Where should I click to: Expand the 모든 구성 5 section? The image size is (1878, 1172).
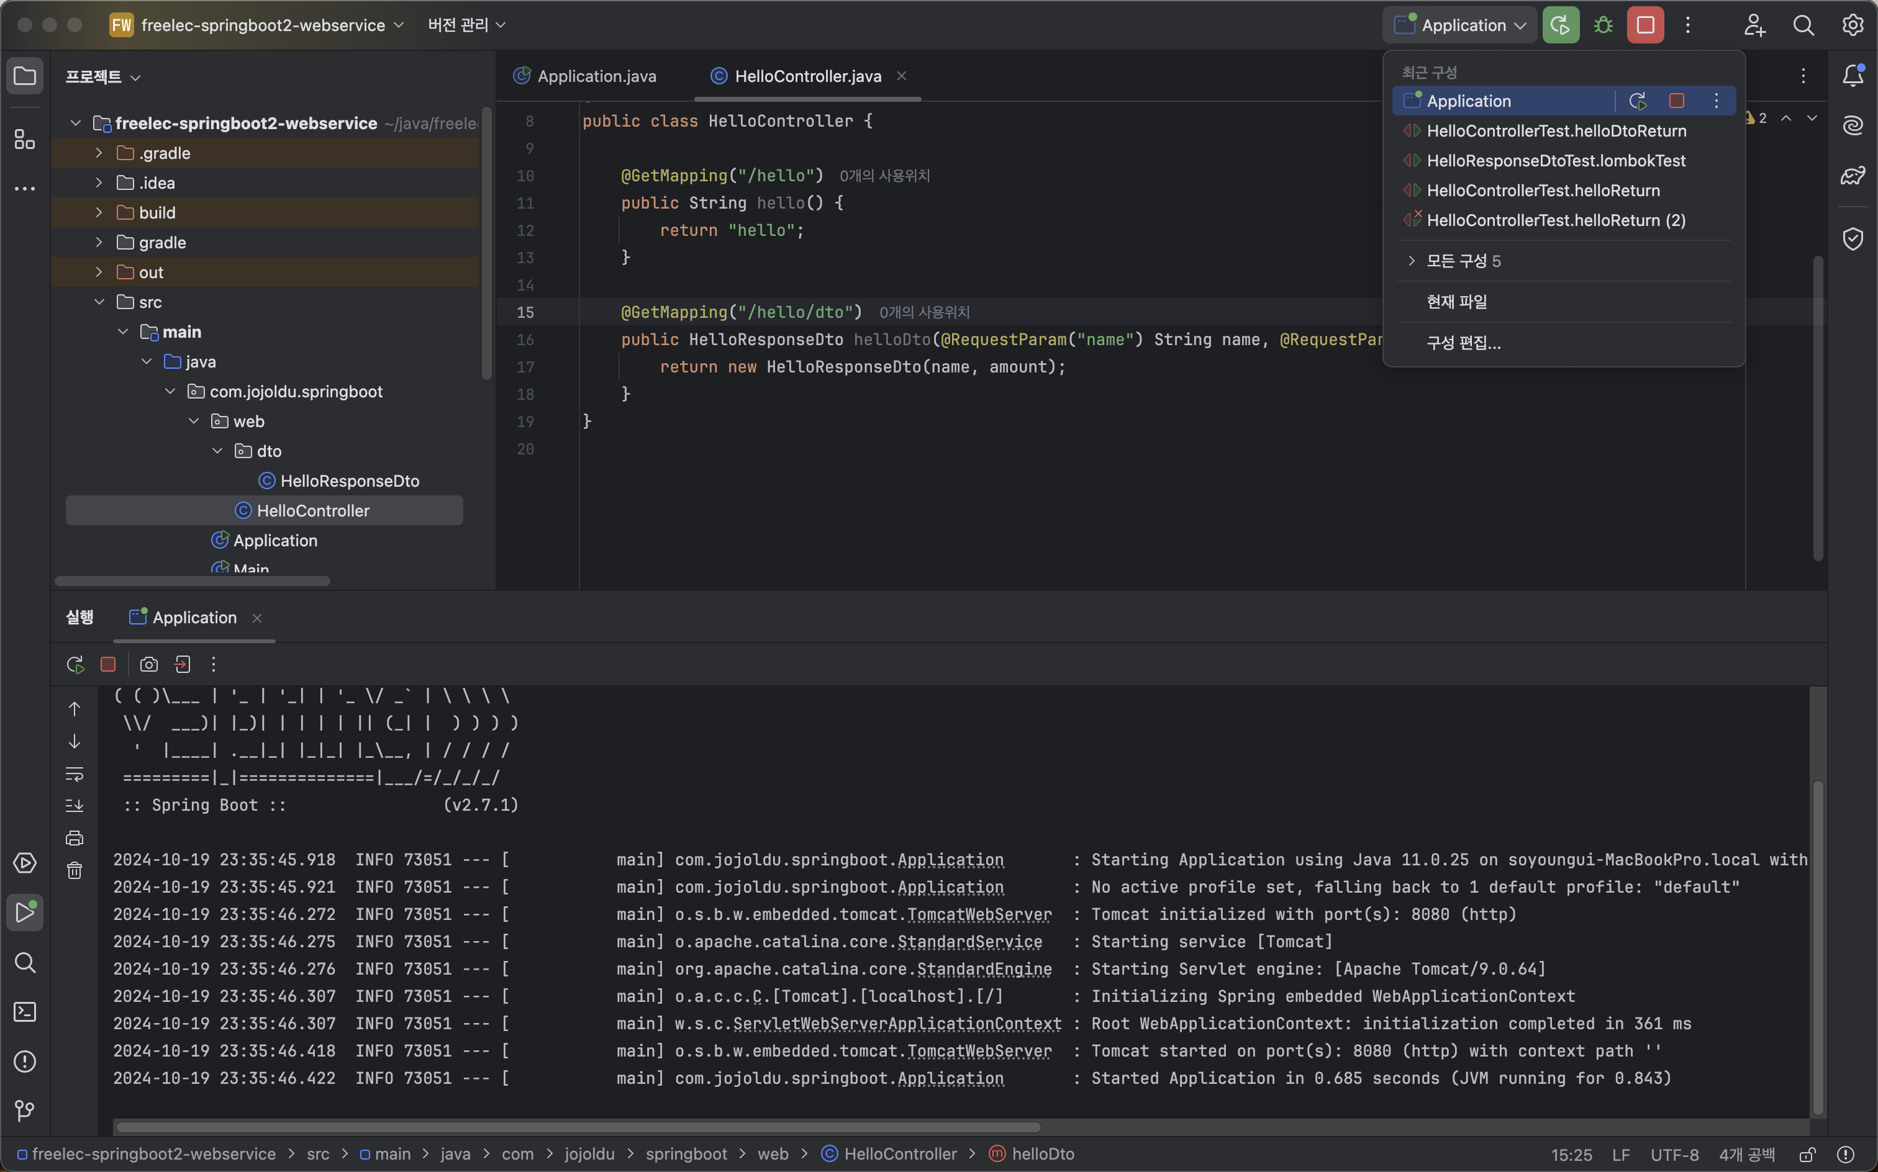(1411, 261)
